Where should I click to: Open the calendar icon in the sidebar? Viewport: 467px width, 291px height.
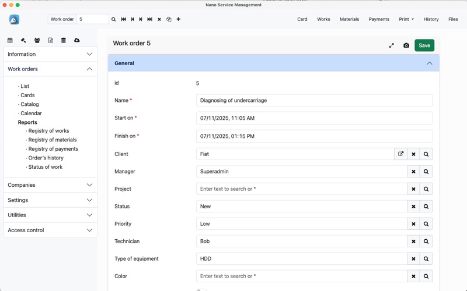[10, 40]
